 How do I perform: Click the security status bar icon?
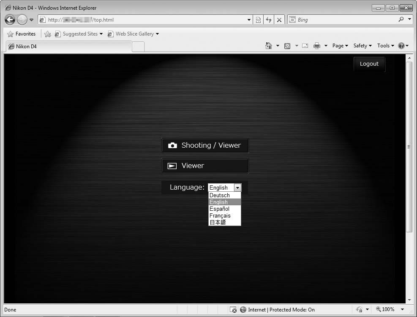tap(359, 309)
